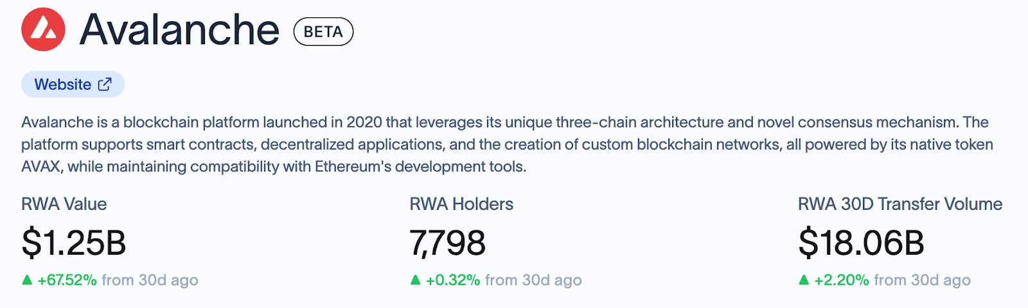Click the +2.20% transfer volume change
The height and width of the screenshot is (308, 1028).
[842, 280]
